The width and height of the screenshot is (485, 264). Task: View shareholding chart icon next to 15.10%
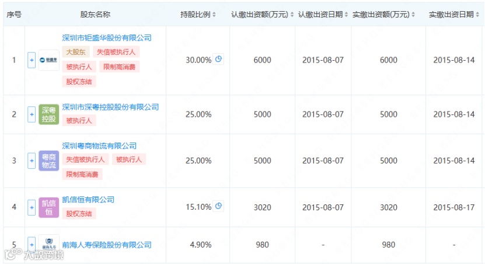(x=219, y=206)
